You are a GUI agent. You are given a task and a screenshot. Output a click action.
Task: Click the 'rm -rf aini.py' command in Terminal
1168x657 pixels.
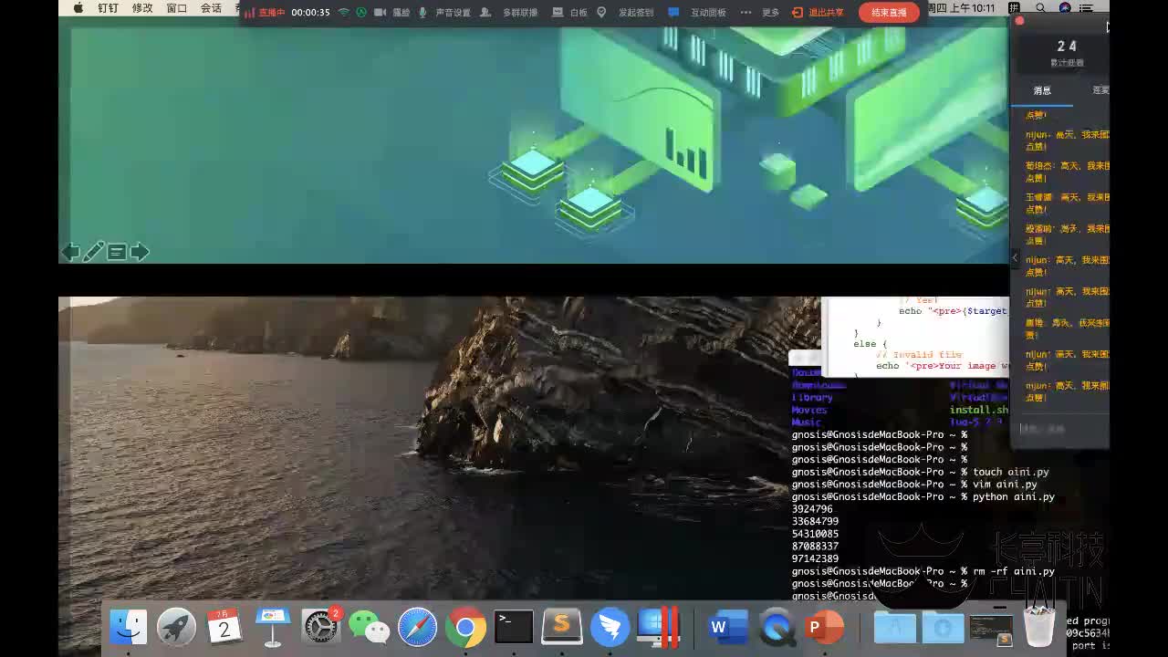[x=1014, y=571]
